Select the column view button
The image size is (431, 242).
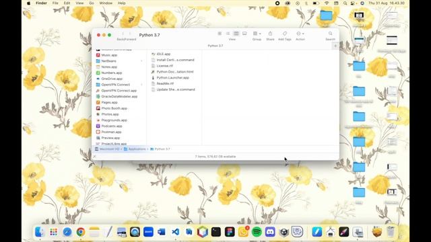pyautogui.click(x=236, y=34)
